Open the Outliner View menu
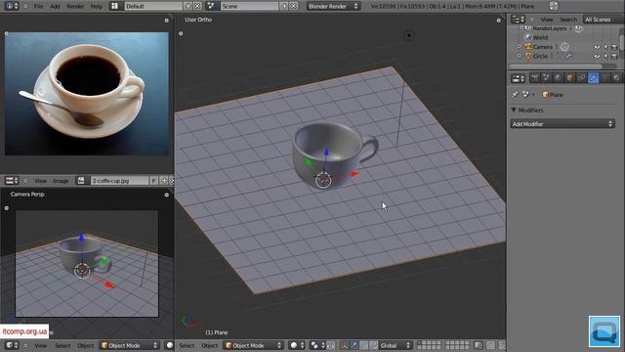Viewport: 625px width, 352px height. (547, 20)
